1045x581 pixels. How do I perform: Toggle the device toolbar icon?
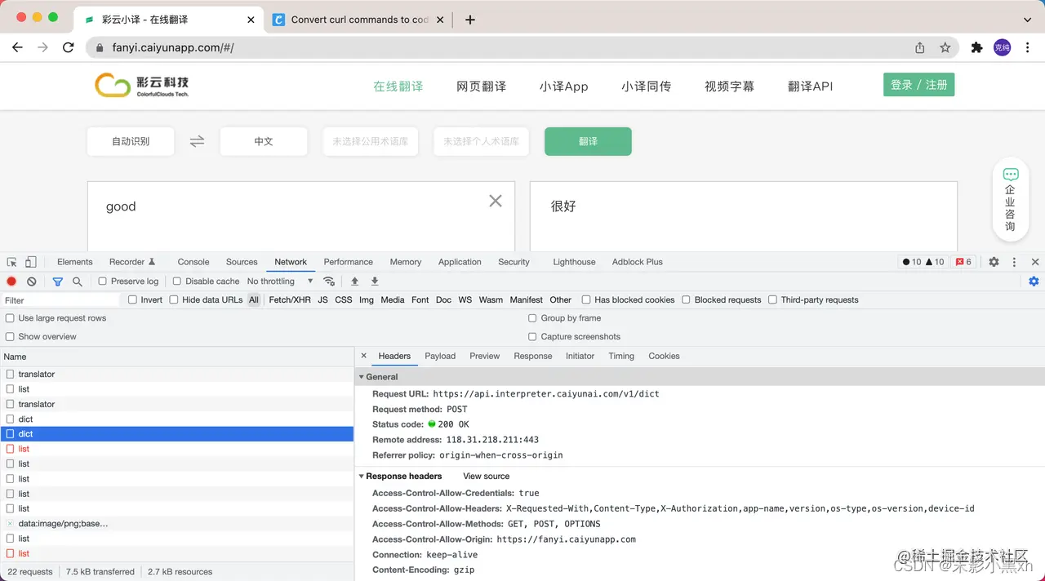tap(30, 262)
